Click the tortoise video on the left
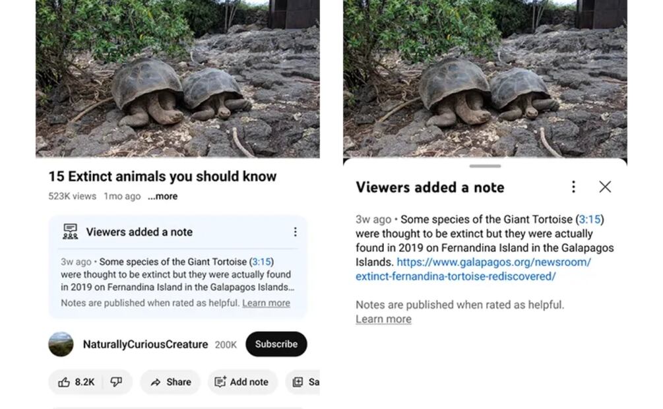 (x=177, y=79)
